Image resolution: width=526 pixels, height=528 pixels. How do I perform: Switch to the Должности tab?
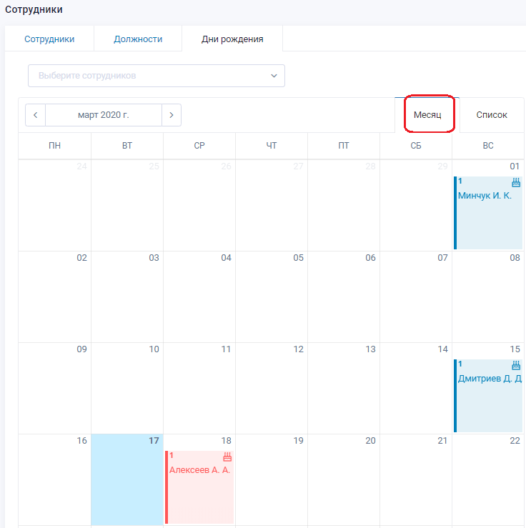pyautogui.click(x=138, y=39)
